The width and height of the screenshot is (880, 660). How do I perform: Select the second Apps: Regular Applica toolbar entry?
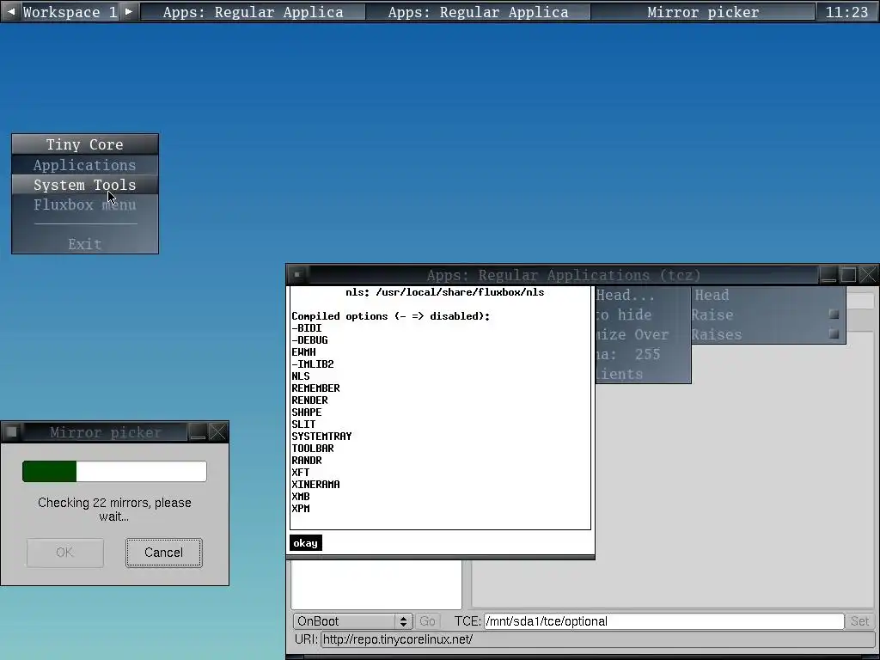[x=478, y=12]
